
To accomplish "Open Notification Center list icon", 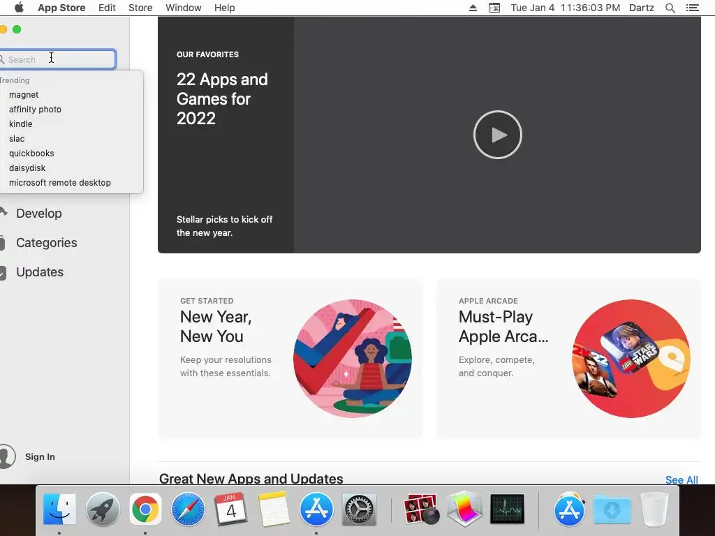I will pyautogui.click(x=692, y=8).
